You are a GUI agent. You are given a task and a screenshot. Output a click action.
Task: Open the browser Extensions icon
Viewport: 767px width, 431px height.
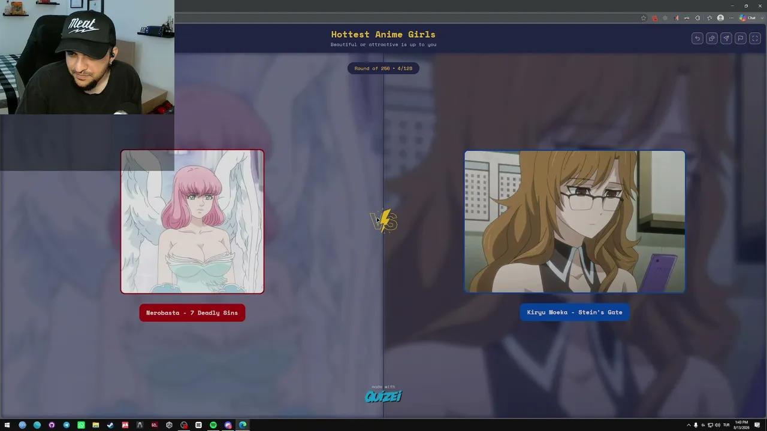click(x=697, y=18)
